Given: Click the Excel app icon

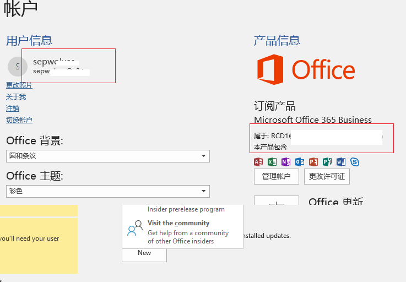Looking at the screenshot, I should tap(272, 162).
